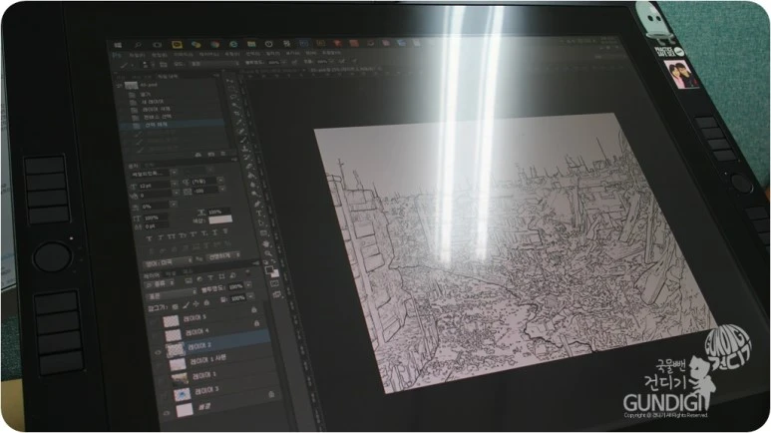Select the Zoom tool
Image resolution: width=771 pixels, height=433 pixels.
tap(268, 253)
